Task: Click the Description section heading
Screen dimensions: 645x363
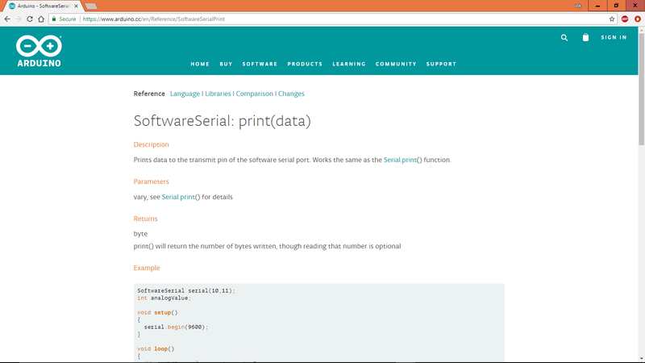Action: pos(151,144)
